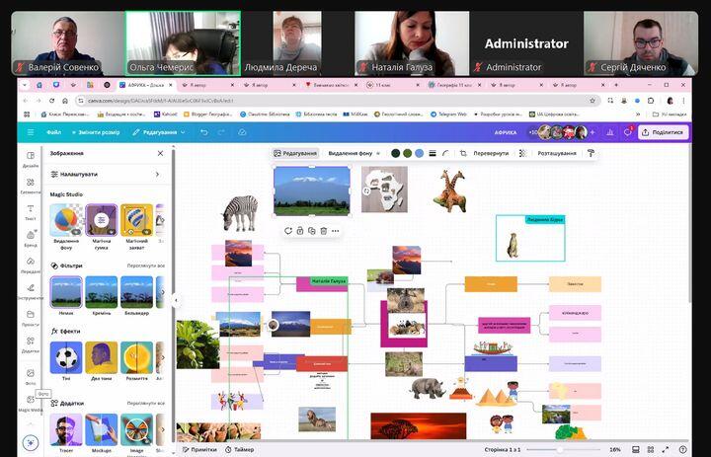This screenshot has width=711, height=457.
Task: Open the border style lines icon
Action: [433, 153]
